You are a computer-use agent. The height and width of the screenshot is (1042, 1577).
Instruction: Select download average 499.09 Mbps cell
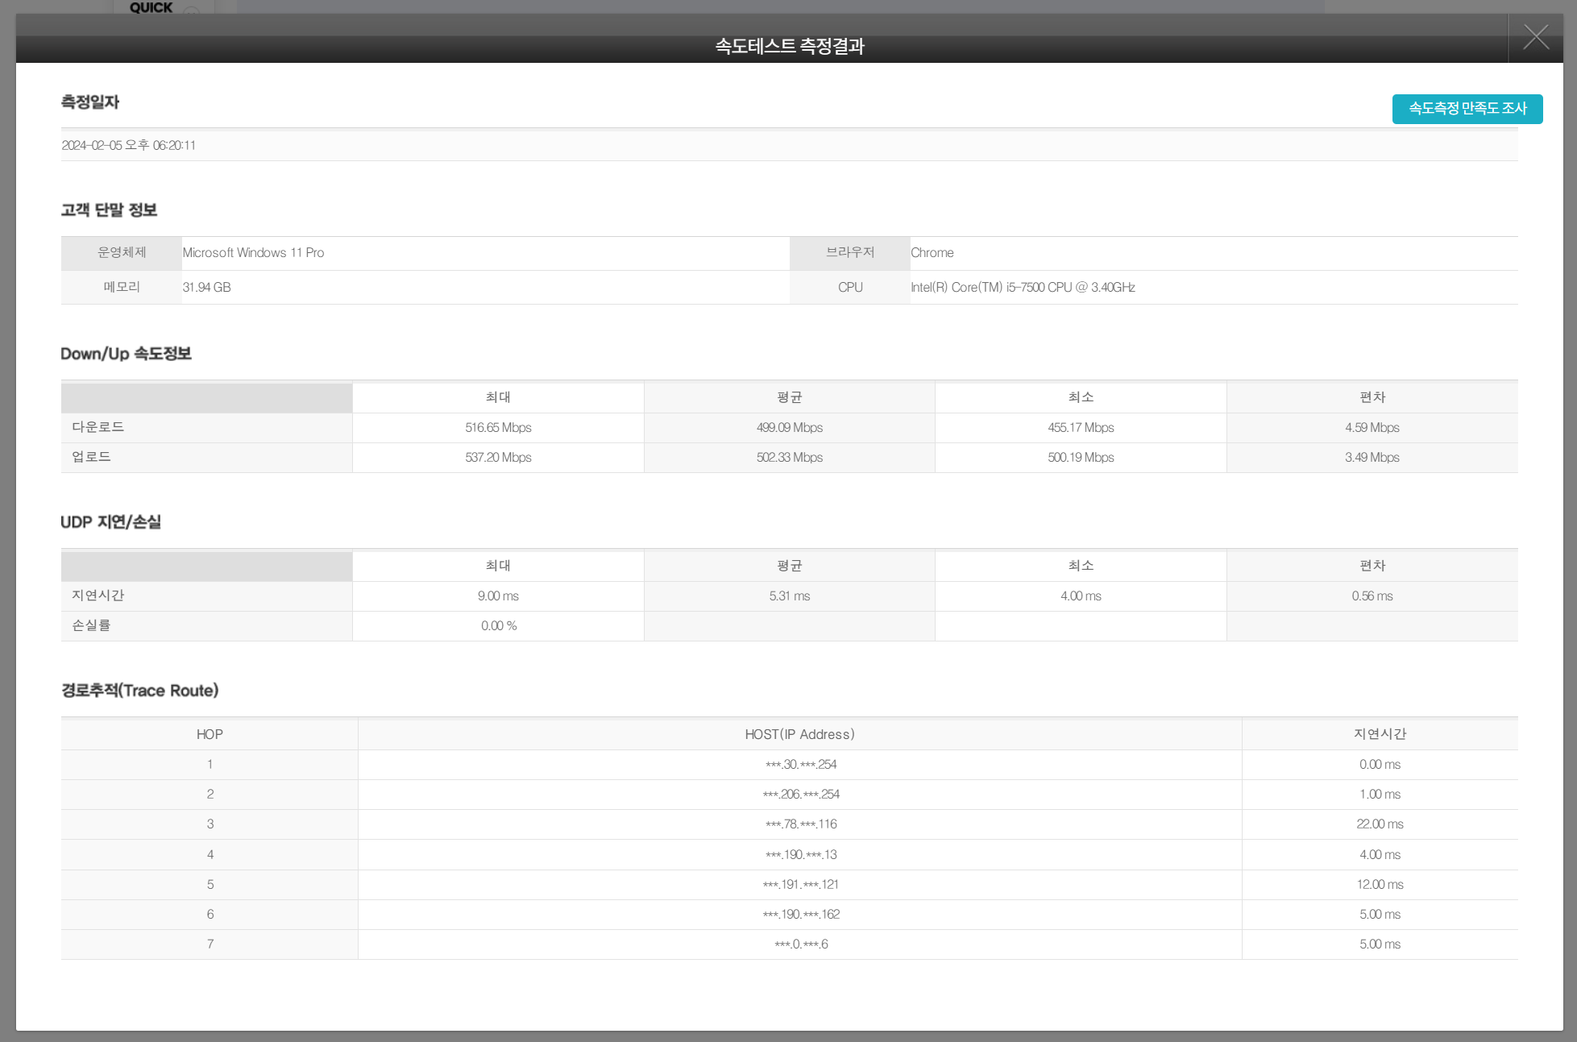pyautogui.click(x=789, y=428)
